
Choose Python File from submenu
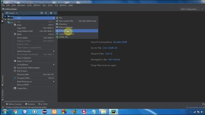(x=77, y=31)
